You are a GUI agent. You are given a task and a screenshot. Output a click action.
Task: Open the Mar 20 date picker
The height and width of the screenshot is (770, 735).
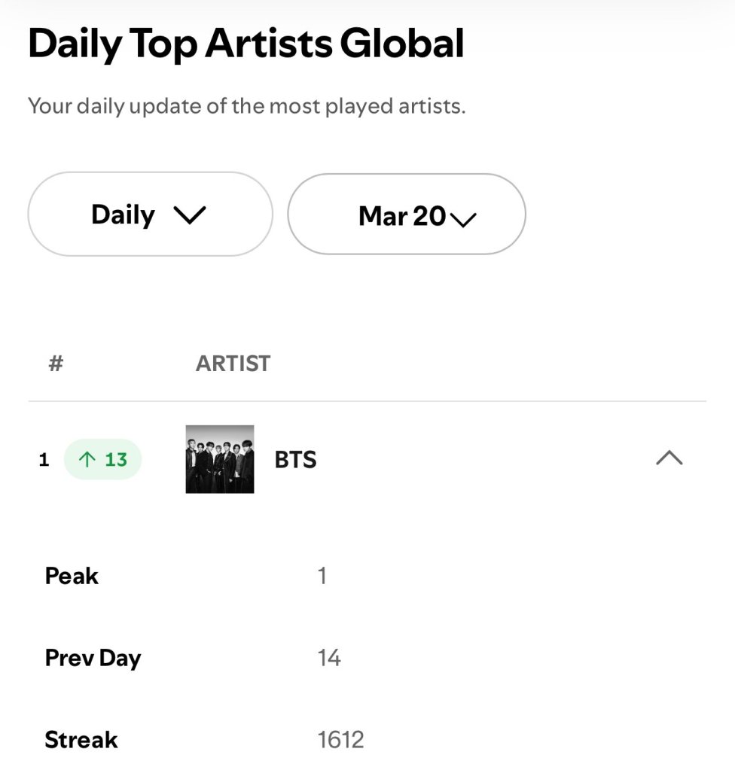tap(406, 216)
